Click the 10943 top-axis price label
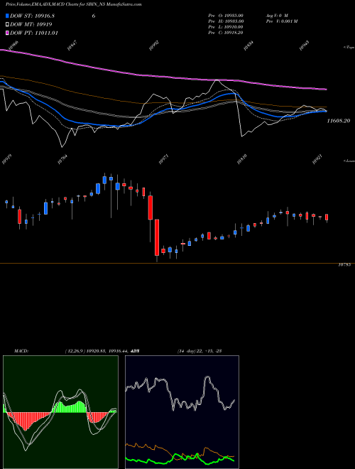Screen dimensions: 355x469 304,45
